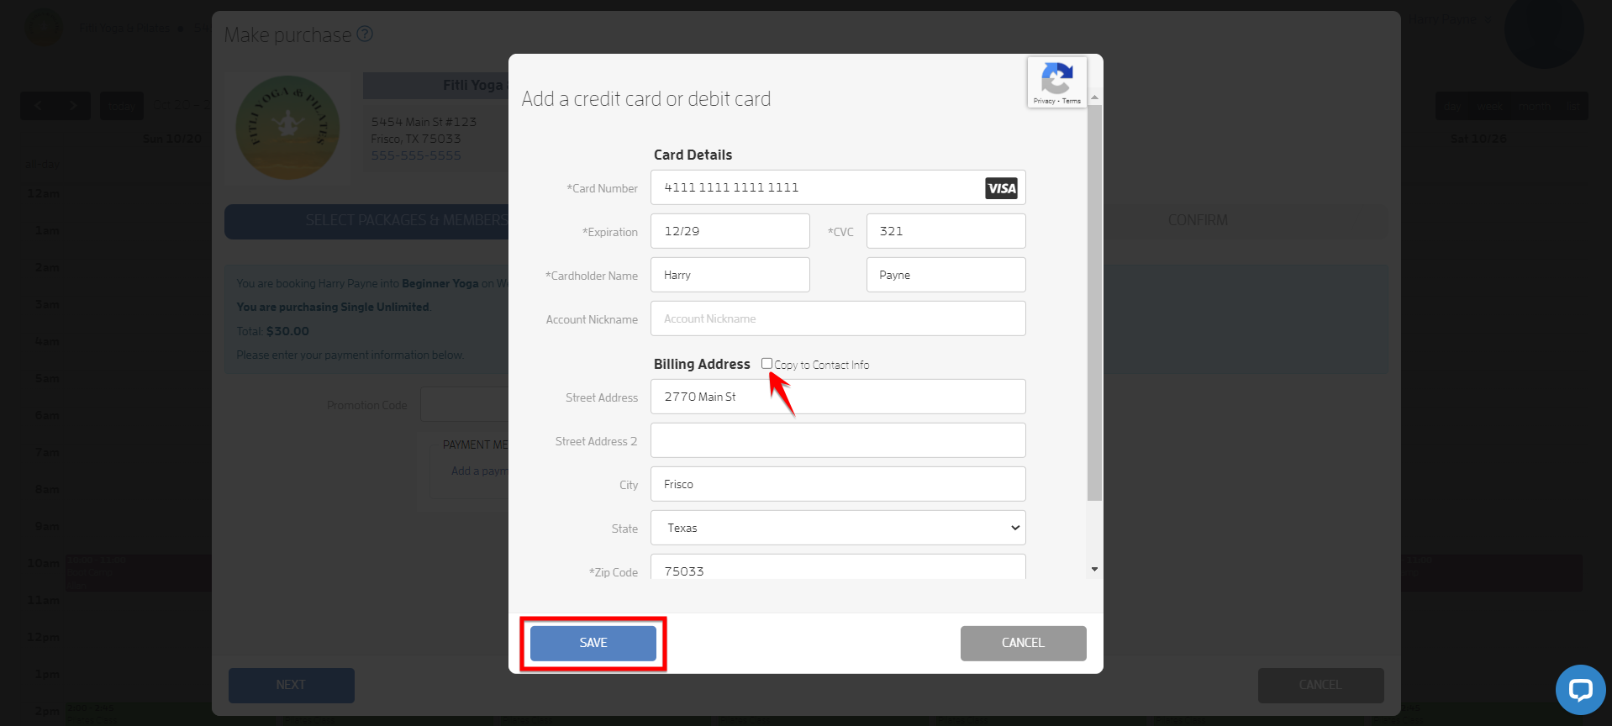Click the studio phone number 555-555-5555
1612x726 pixels.
[416, 155]
